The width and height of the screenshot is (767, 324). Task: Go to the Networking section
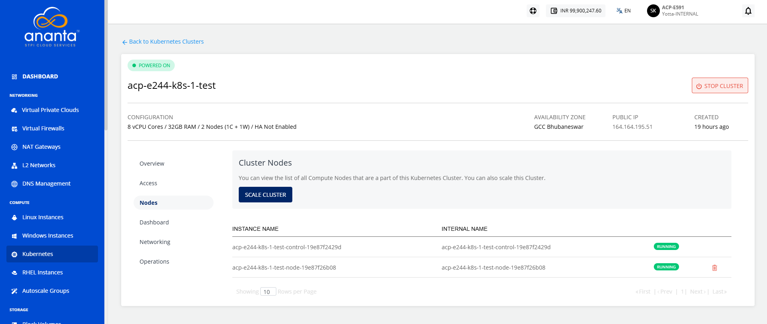[x=155, y=242]
